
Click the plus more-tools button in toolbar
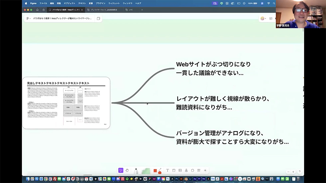click(x=205, y=170)
